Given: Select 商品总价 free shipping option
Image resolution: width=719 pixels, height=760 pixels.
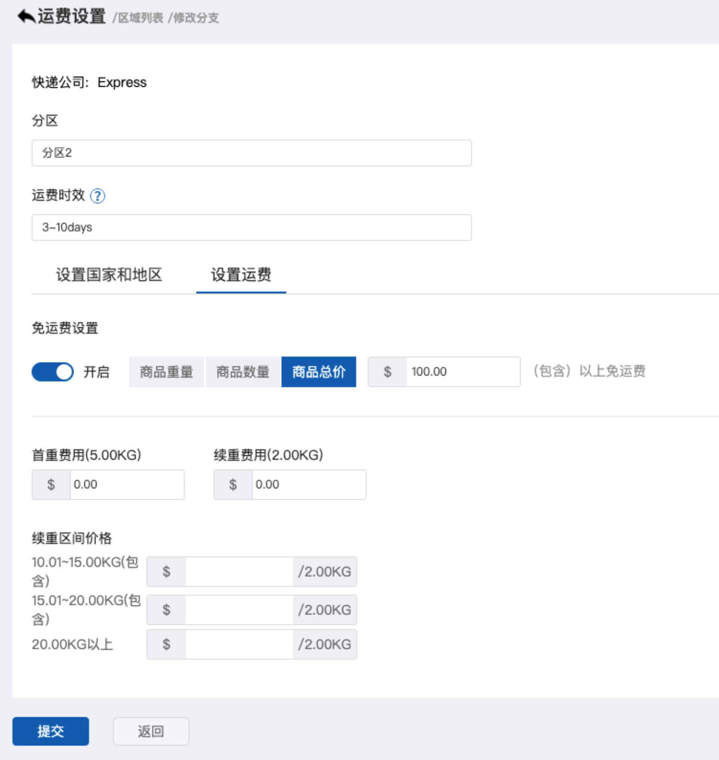Looking at the screenshot, I should (x=319, y=372).
